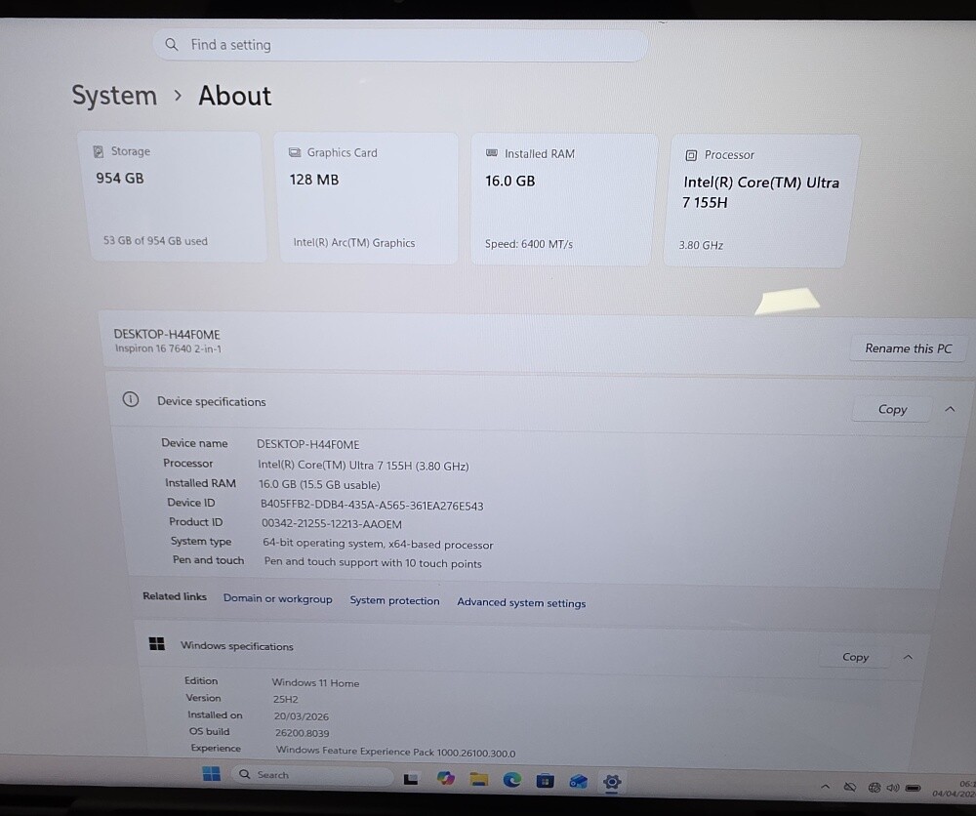The image size is (976, 816).
Task: Launch Copilot from the taskbar
Action: (446, 778)
